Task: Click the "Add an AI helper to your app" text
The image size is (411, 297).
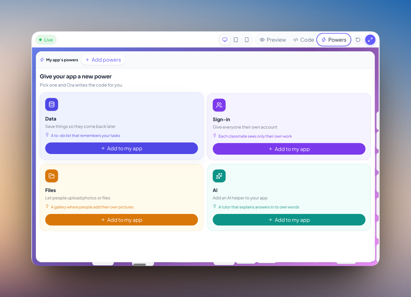Action: [x=240, y=198]
